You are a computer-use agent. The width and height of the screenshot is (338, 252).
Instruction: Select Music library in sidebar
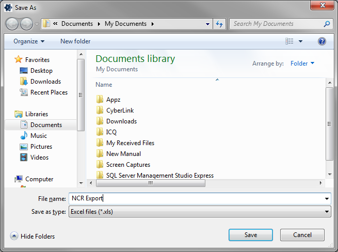tap(39, 136)
